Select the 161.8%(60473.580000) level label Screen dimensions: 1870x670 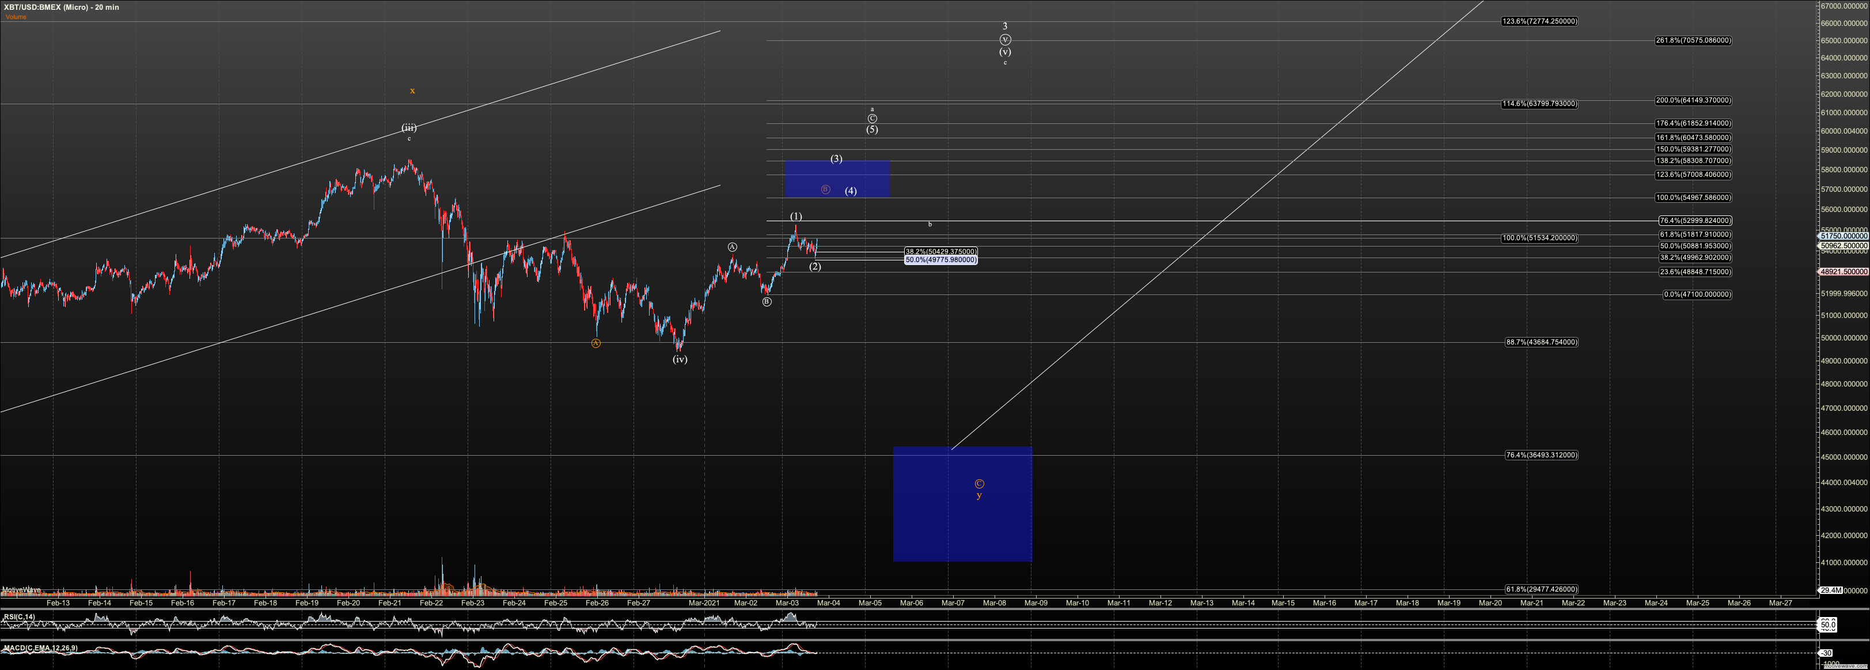coord(1693,138)
